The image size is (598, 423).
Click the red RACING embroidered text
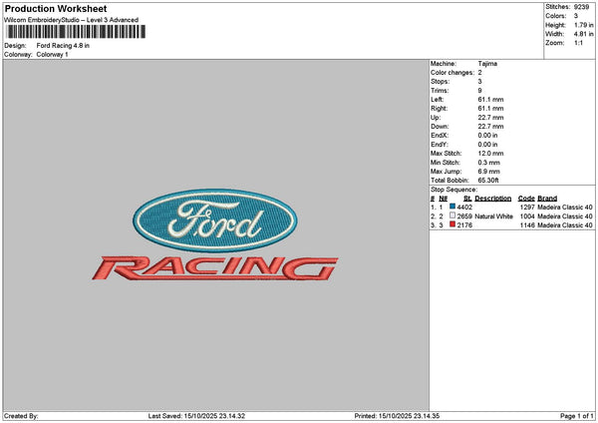(213, 266)
